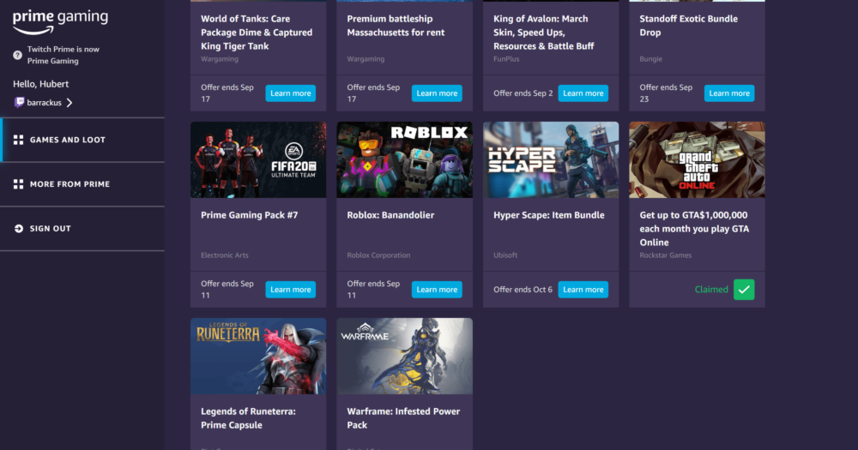Click the Prime Gaming logo
The width and height of the screenshot is (858, 450).
60,22
